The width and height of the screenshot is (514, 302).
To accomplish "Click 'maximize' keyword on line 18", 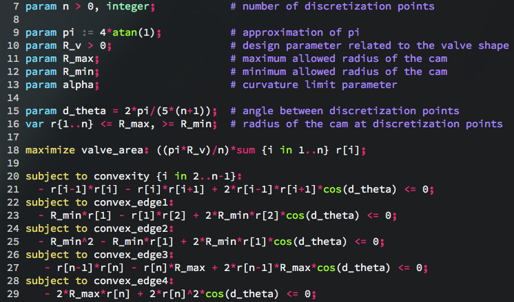I will tap(50, 151).
